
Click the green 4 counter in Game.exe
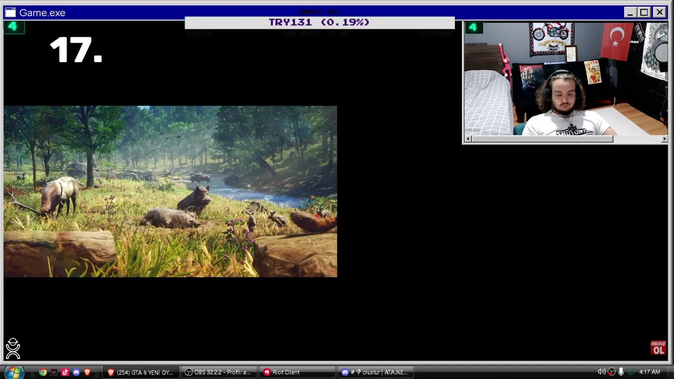(13, 26)
